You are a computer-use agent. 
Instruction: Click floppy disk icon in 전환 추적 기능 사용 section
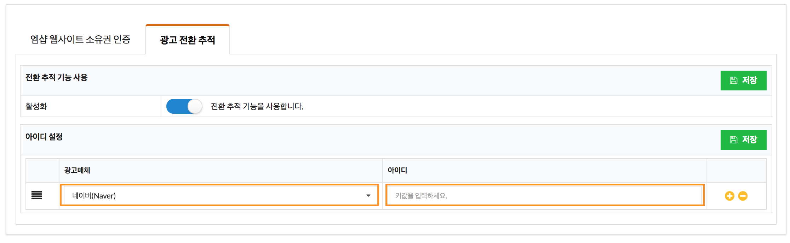734,81
